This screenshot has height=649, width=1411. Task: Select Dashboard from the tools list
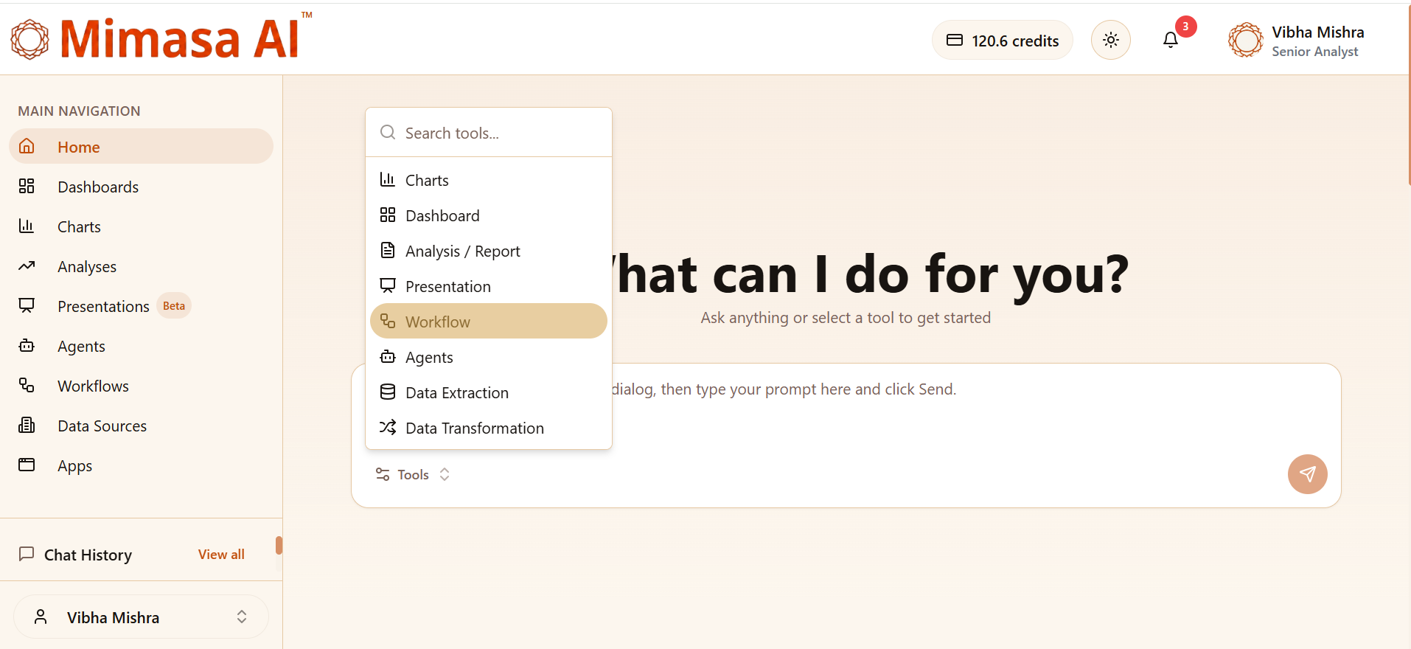488,215
